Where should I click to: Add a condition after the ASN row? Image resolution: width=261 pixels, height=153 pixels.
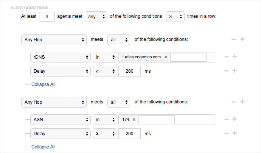click(235, 119)
